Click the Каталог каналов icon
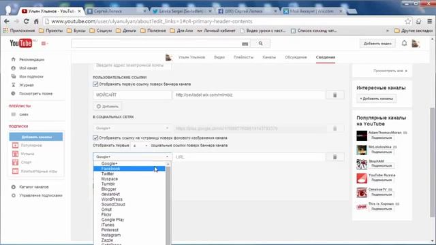Viewport: 436px width, 245px height. click(14, 187)
